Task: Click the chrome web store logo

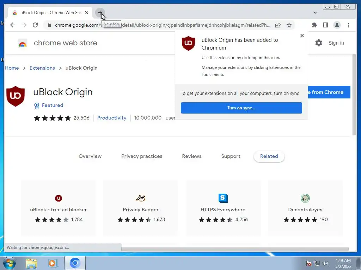Action: (x=23, y=43)
